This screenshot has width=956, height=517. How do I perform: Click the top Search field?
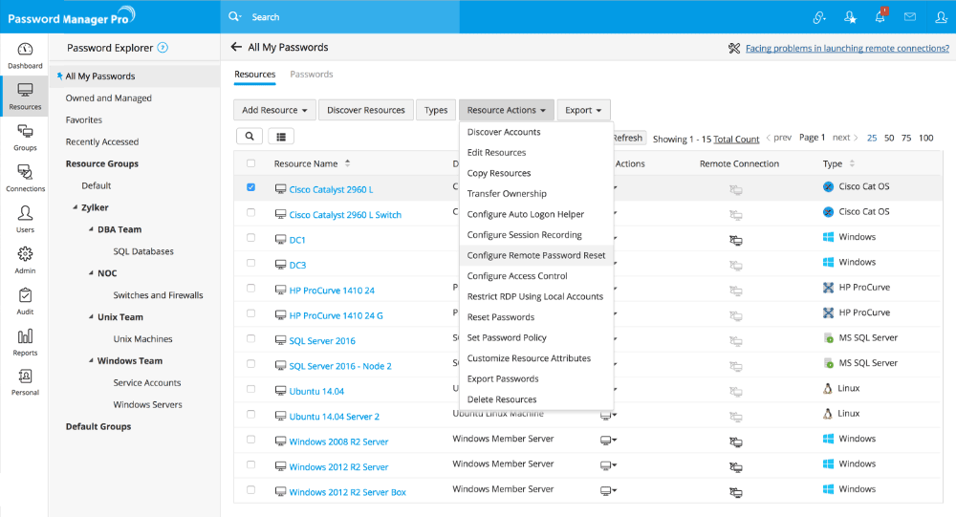[382, 17]
